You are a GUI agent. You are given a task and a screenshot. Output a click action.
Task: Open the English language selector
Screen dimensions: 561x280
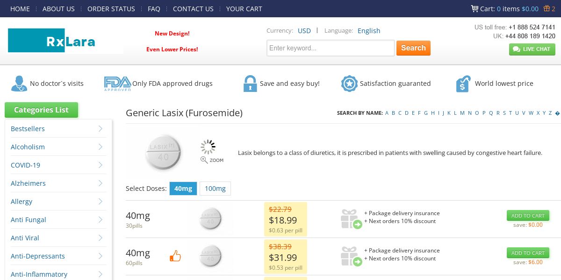369,31
